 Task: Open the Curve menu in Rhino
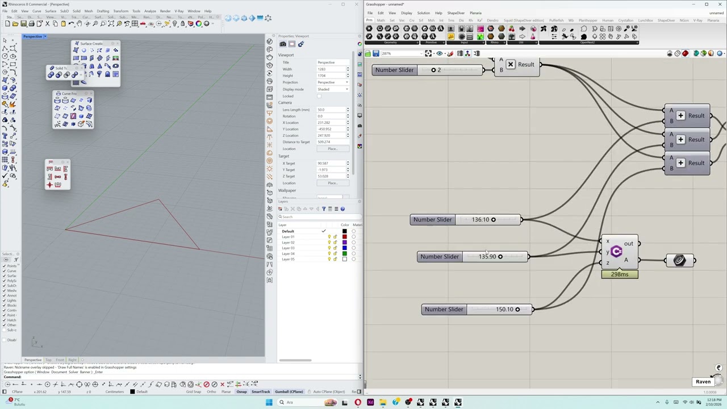click(x=37, y=11)
